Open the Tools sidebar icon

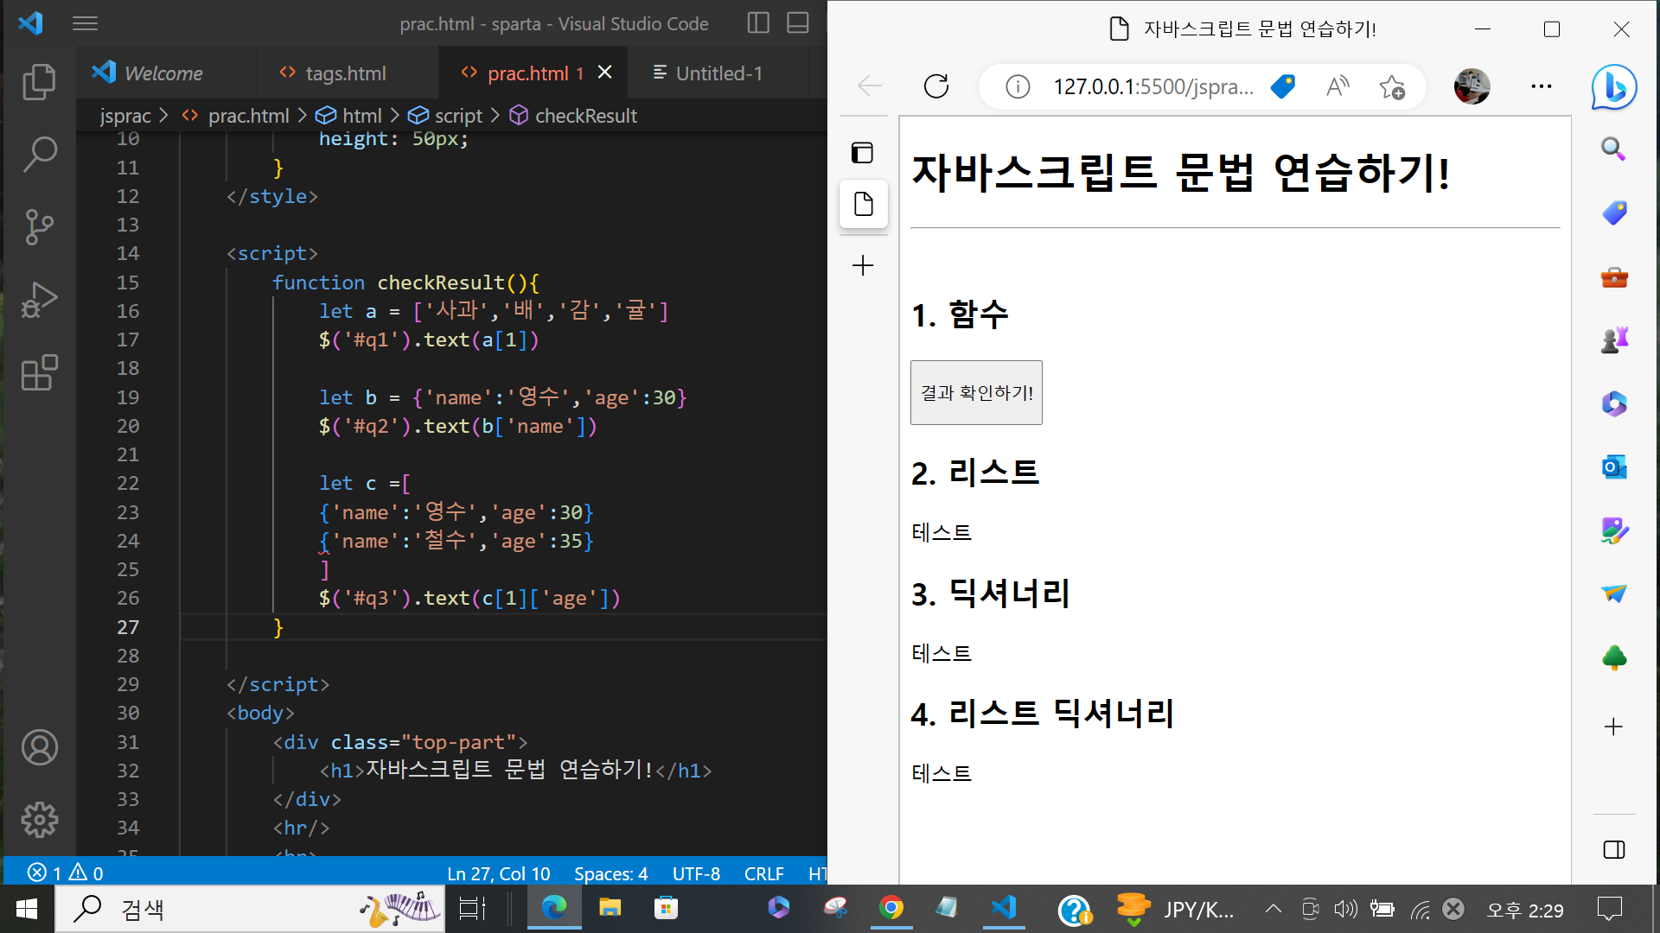click(x=1613, y=277)
